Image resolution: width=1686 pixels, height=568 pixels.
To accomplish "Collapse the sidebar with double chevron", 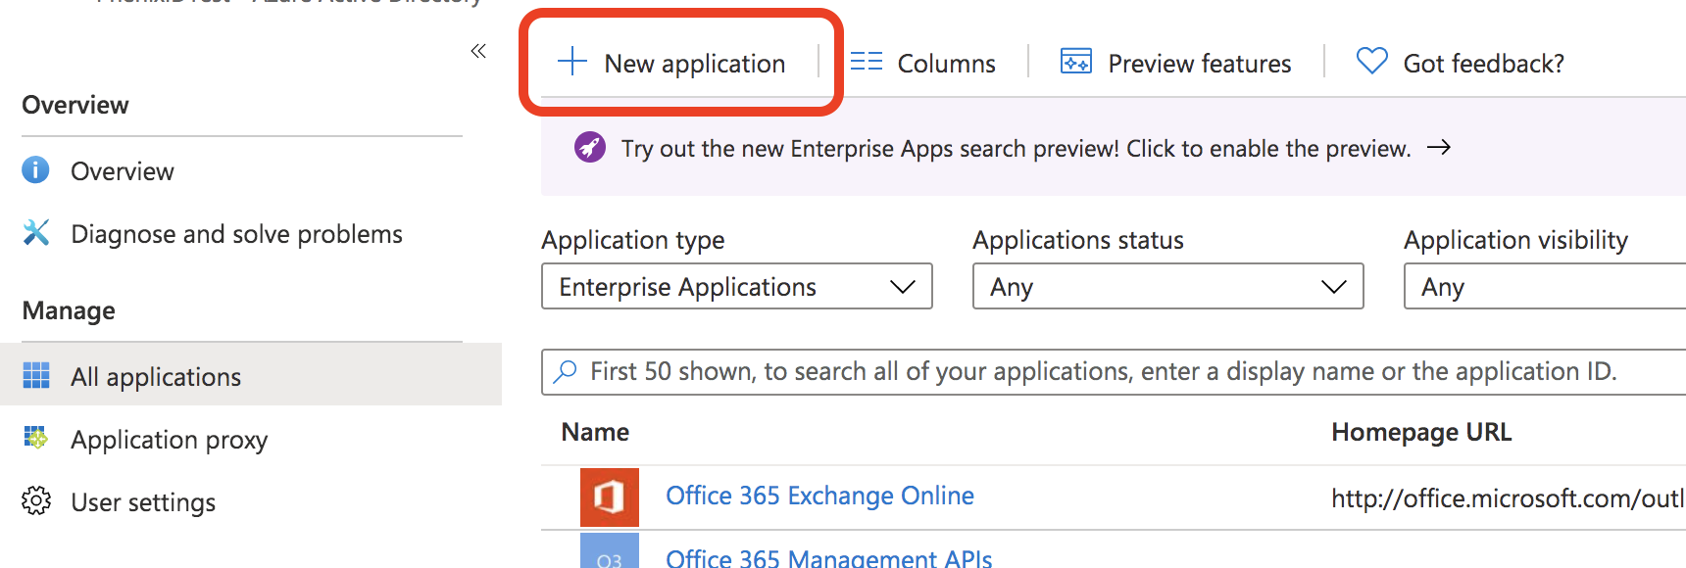I will click(x=478, y=51).
